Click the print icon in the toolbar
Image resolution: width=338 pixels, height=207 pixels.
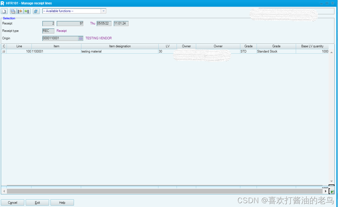[13, 11]
